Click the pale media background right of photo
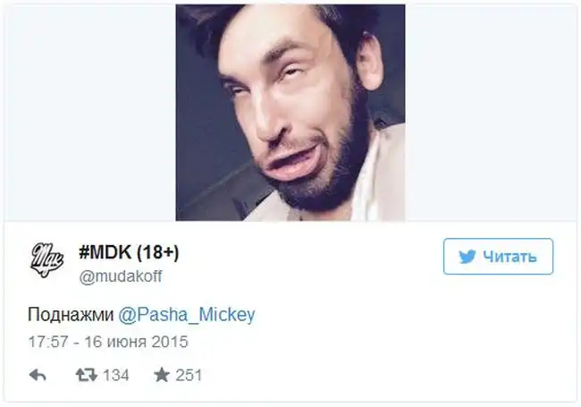Viewport: 581px width, 407px height. 491,113
